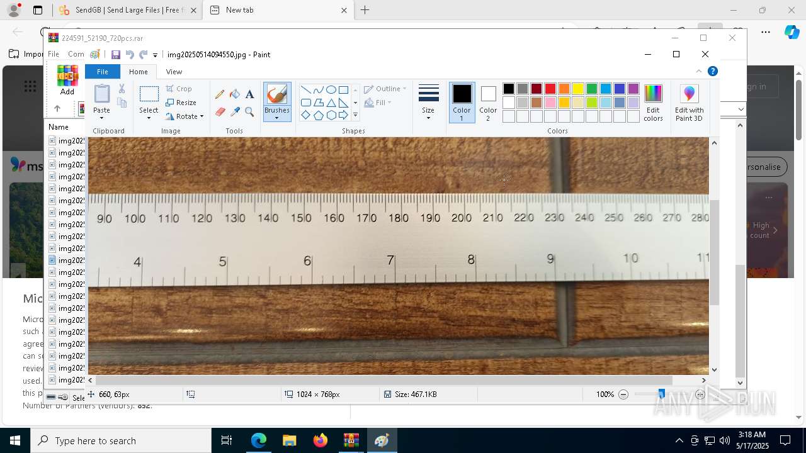Open Firefox from taskbar
The image size is (806, 453).
320,440
